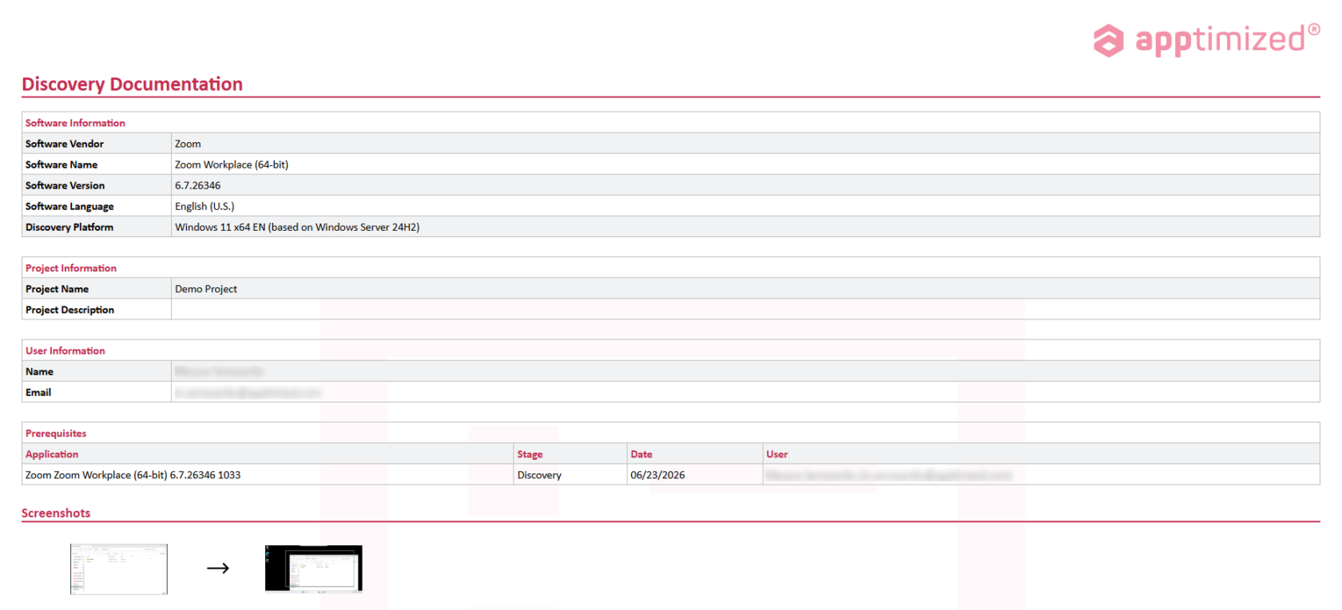Select the Prerequisites section header
This screenshot has width=1342, height=610.
[x=56, y=434]
